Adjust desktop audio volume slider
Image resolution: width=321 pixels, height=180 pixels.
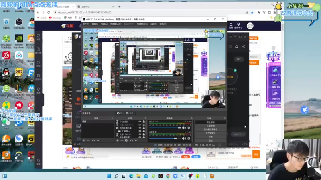coord(165,138)
